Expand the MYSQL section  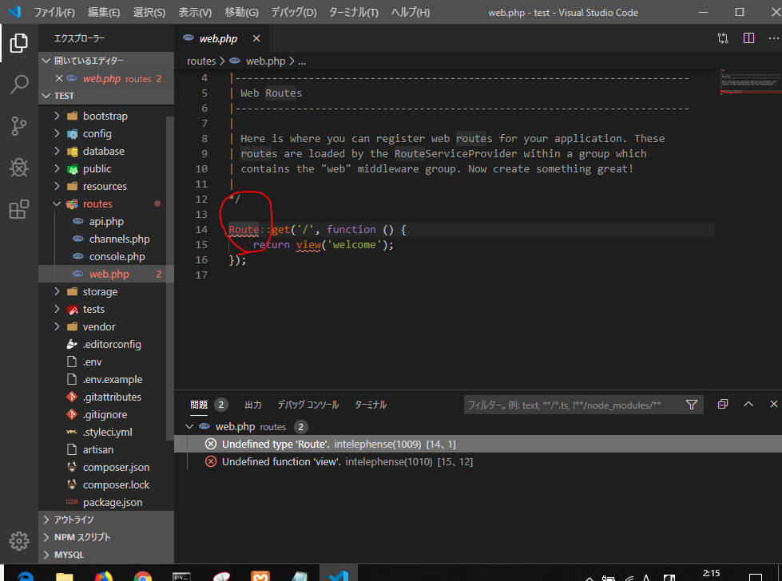105,555
